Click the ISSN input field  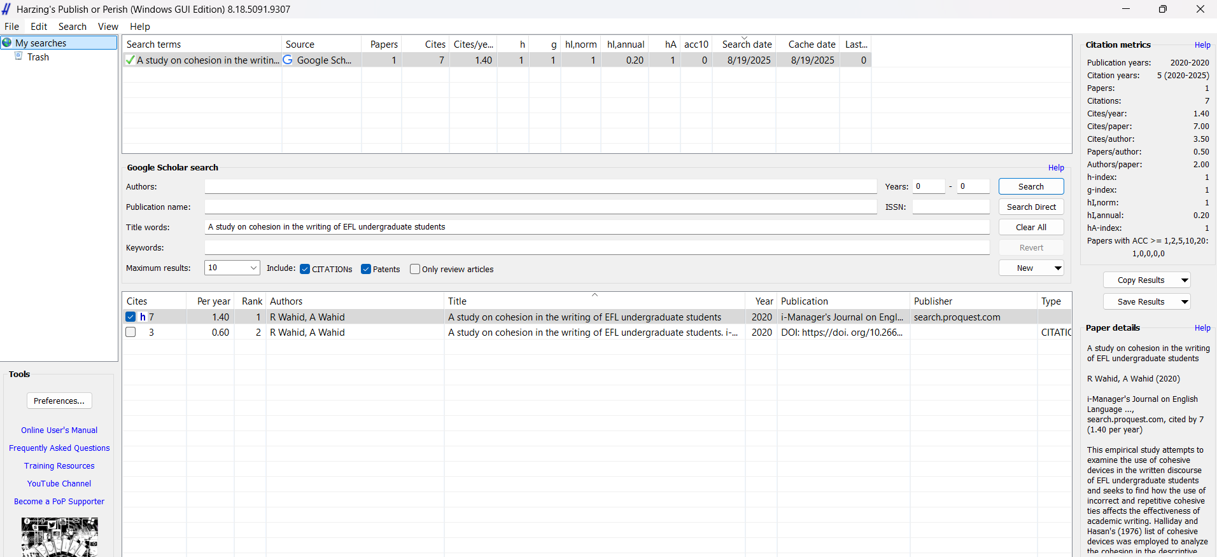pyautogui.click(x=951, y=207)
